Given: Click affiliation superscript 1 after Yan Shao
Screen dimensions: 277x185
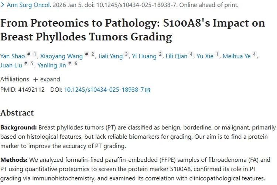Looking at the screenshot, I should click(x=35, y=54).
